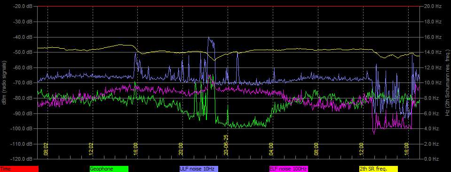Click the red Time legend swatch
The width and height of the screenshot is (451, 172).
19,169
